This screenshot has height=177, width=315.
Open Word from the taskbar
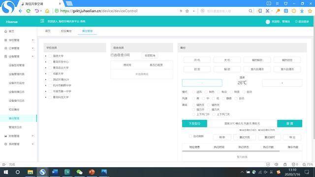pyautogui.click(x=55, y=172)
